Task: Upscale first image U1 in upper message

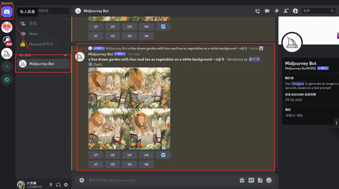Action: pos(96,27)
